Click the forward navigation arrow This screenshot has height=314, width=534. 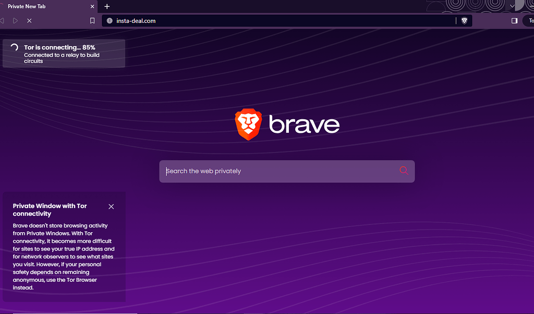pos(15,20)
